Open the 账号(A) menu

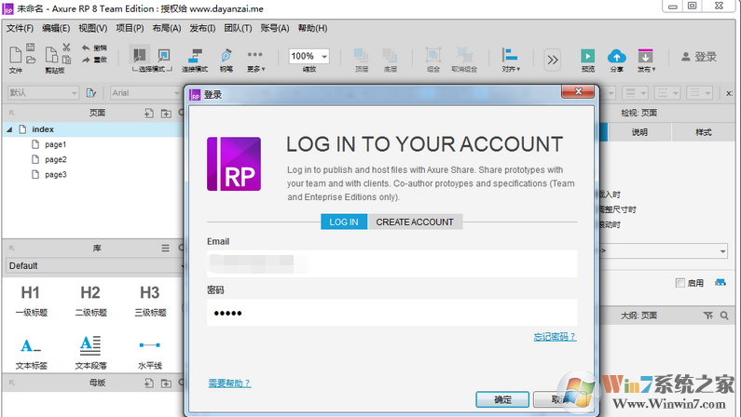(275, 28)
